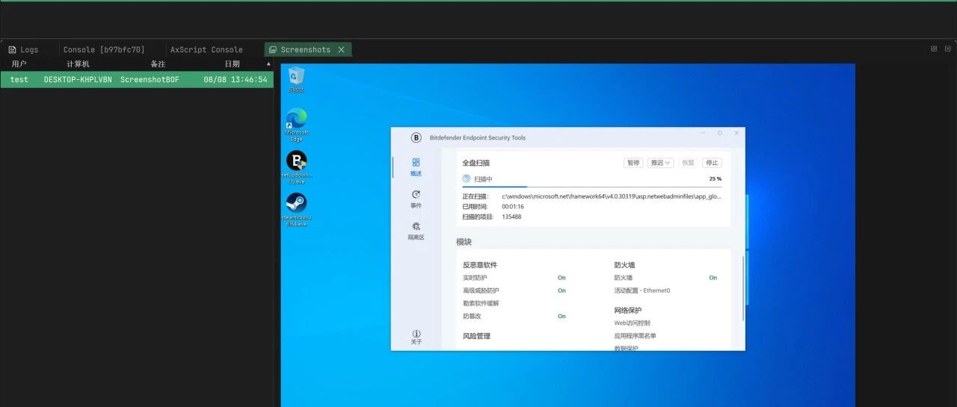This screenshot has height=407, width=957.
Task: Select the Steam exe desktop icon
Action: tap(297, 210)
